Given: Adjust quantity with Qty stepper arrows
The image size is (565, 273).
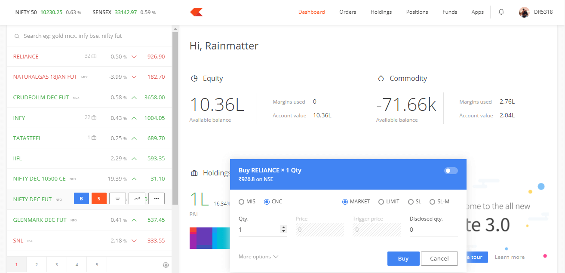Looking at the screenshot, I should click(x=283, y=230).
